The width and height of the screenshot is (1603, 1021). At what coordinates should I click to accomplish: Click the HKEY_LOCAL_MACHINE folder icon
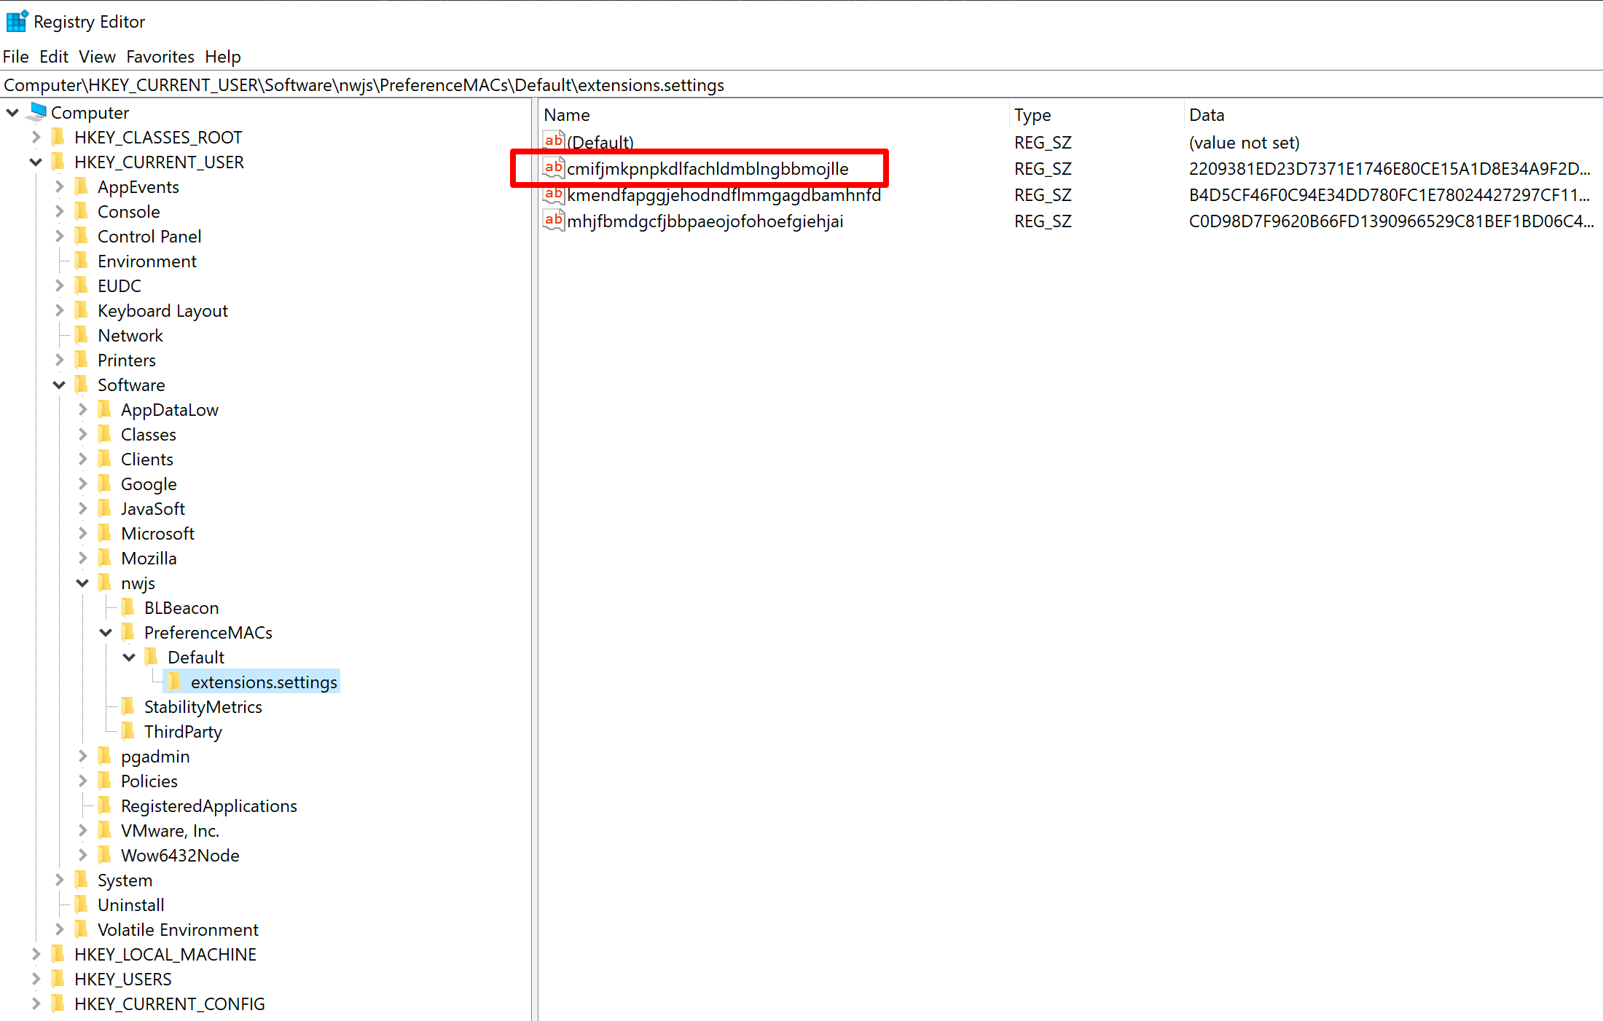pyautogui.click(x=58, y=955)
